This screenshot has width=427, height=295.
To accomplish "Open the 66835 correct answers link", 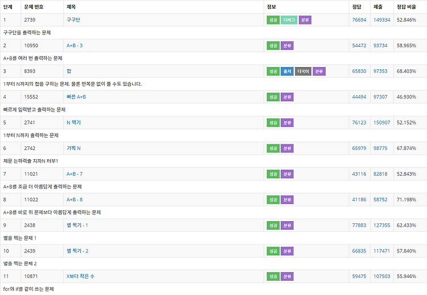I will click(x=359, y=251).
